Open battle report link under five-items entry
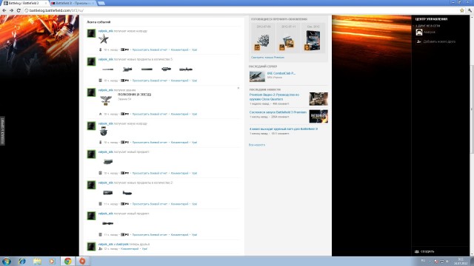Screen dimensions: 474x266 click(x=150, y=81)
